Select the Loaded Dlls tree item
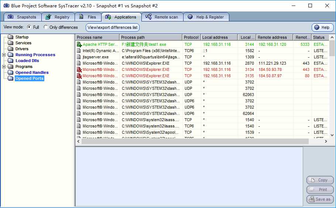This screenshot has width=336, height=208. [x=27, y=61]
